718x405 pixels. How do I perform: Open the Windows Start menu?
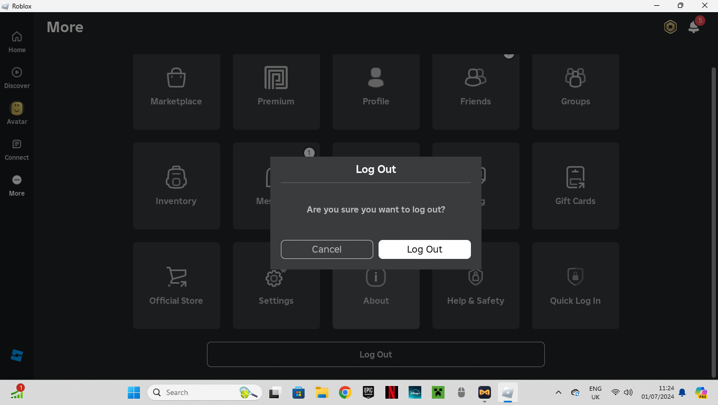click(x=134, y=392)
